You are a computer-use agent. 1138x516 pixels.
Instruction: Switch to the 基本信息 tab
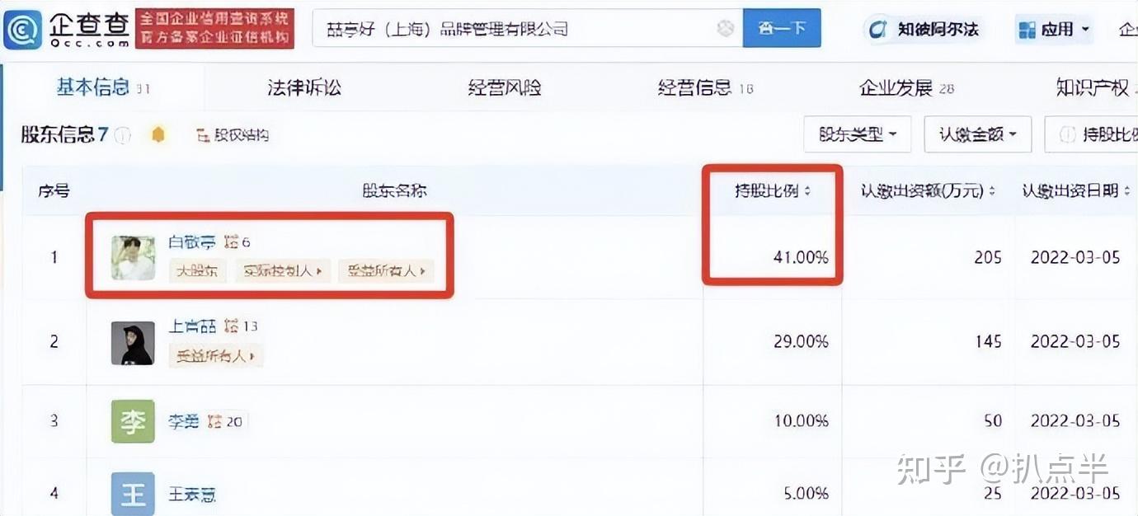click(x=102, y=87)
